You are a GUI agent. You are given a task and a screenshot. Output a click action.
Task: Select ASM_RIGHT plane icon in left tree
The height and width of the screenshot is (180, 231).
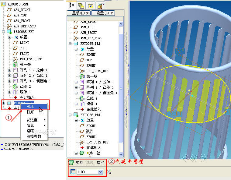9,10
